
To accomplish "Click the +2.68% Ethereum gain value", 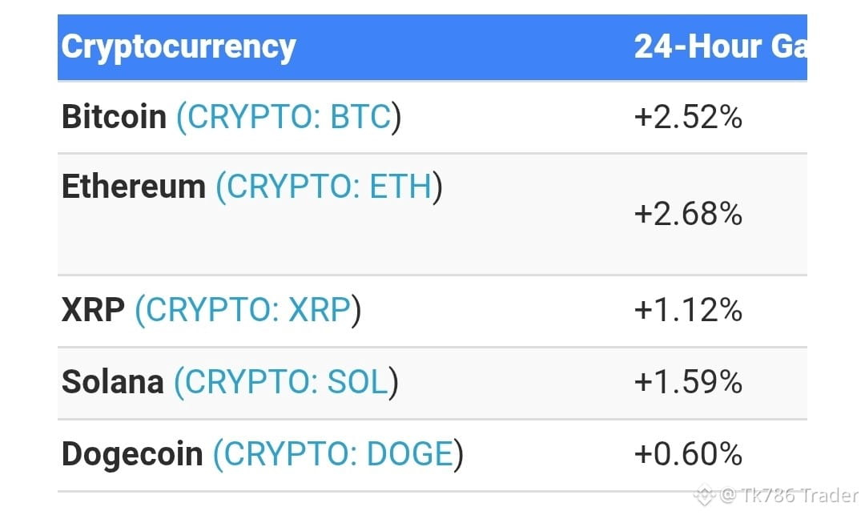I will coord(688,214).
